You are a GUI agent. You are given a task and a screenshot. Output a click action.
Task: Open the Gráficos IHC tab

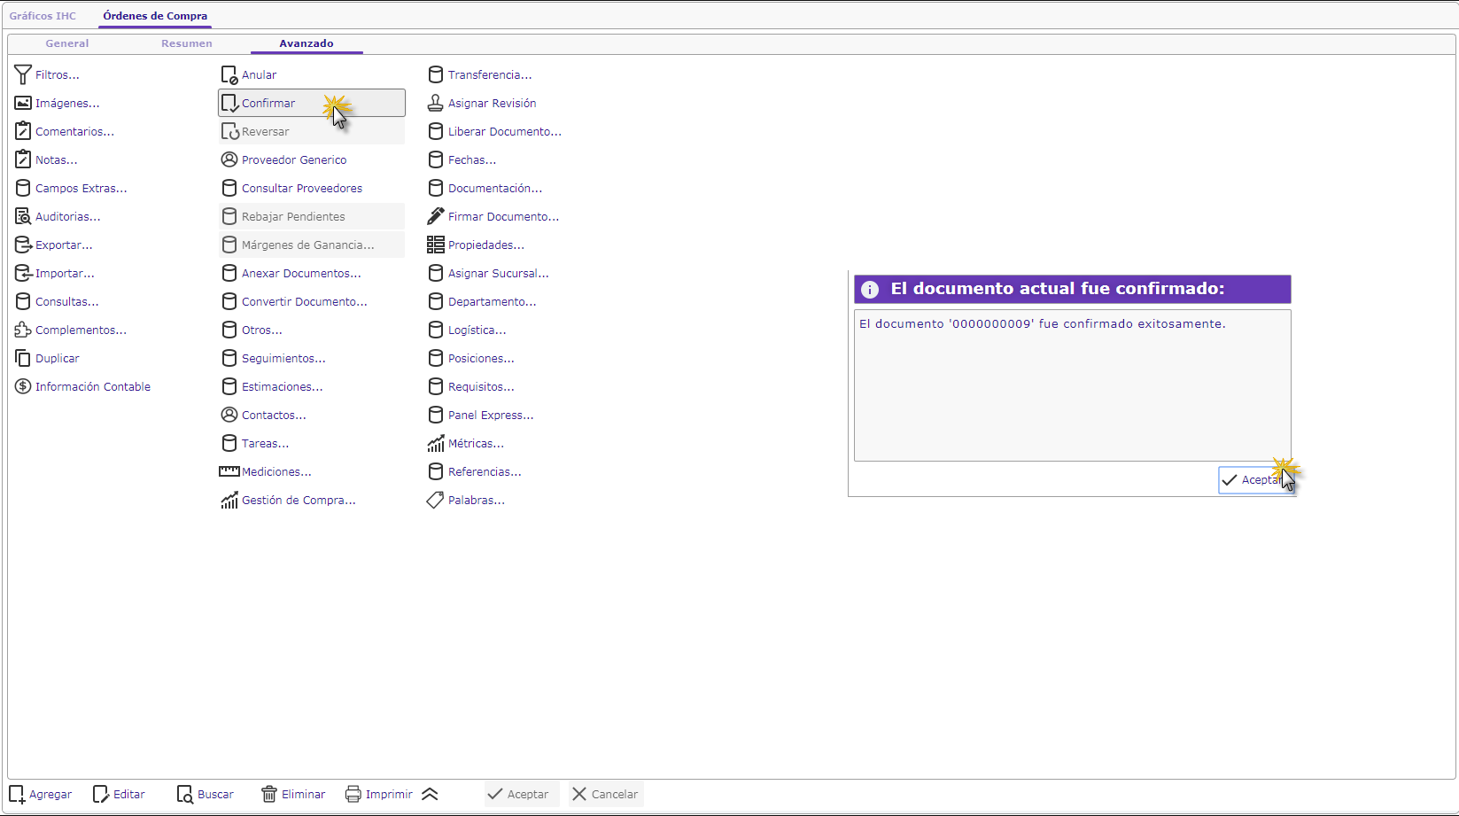[x=43, y=16]
